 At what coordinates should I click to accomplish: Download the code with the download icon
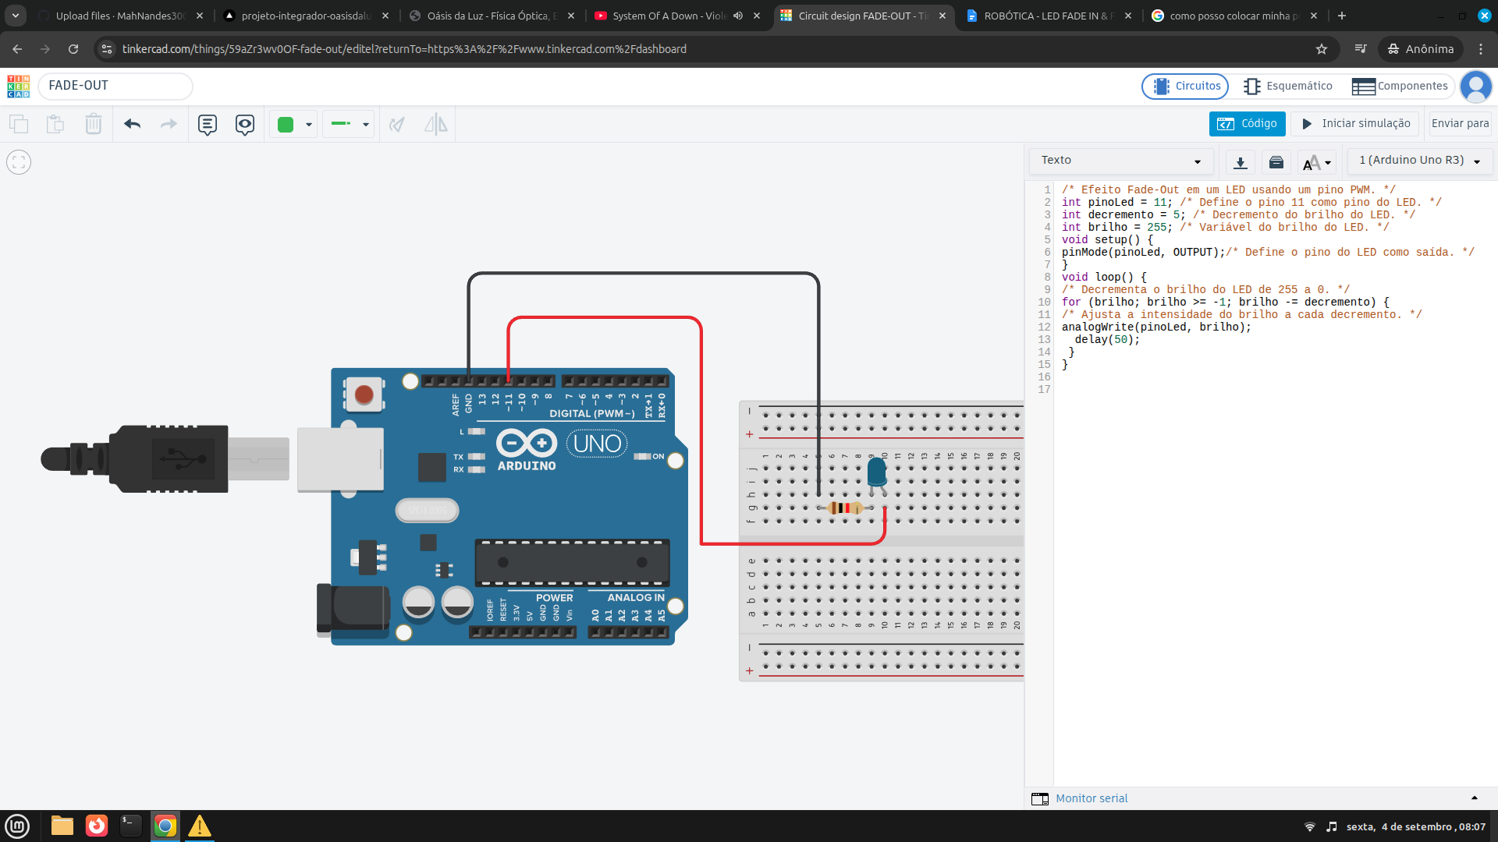1240,162
